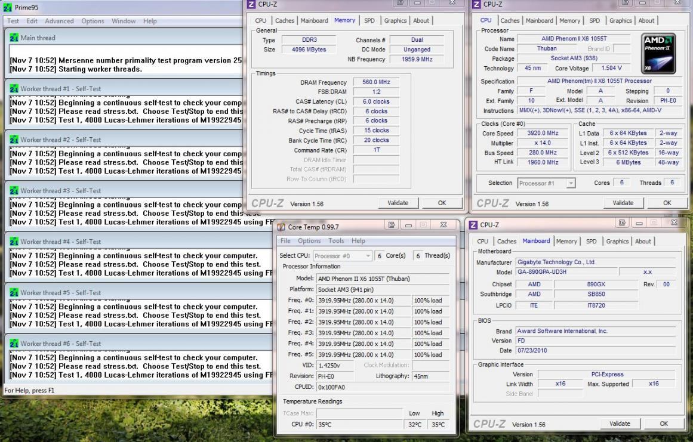Viewport: 693px width, 442px height.
Task: Click the Main thread window icon
Action: [14, 38]
